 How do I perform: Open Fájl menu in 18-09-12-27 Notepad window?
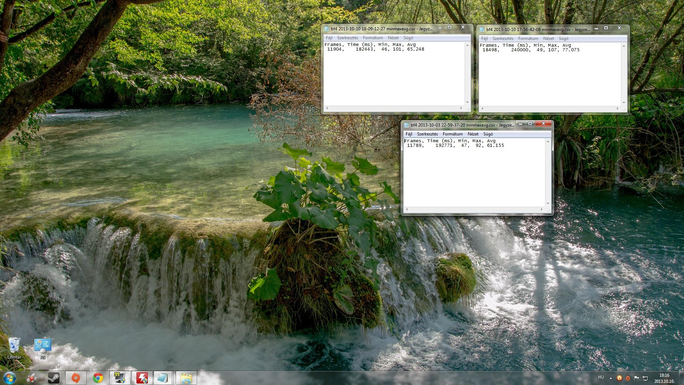coord(329,38)
